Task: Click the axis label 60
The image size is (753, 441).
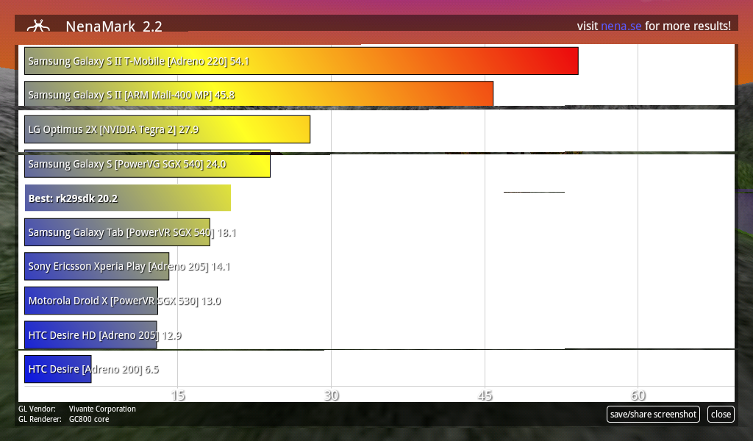Action: pos(638,395)
